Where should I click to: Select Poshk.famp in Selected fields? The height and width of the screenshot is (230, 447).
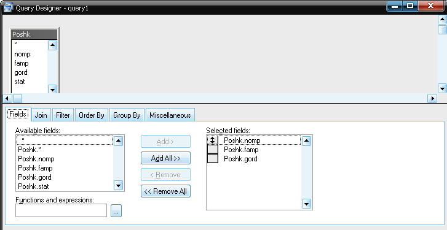[259, 149]
